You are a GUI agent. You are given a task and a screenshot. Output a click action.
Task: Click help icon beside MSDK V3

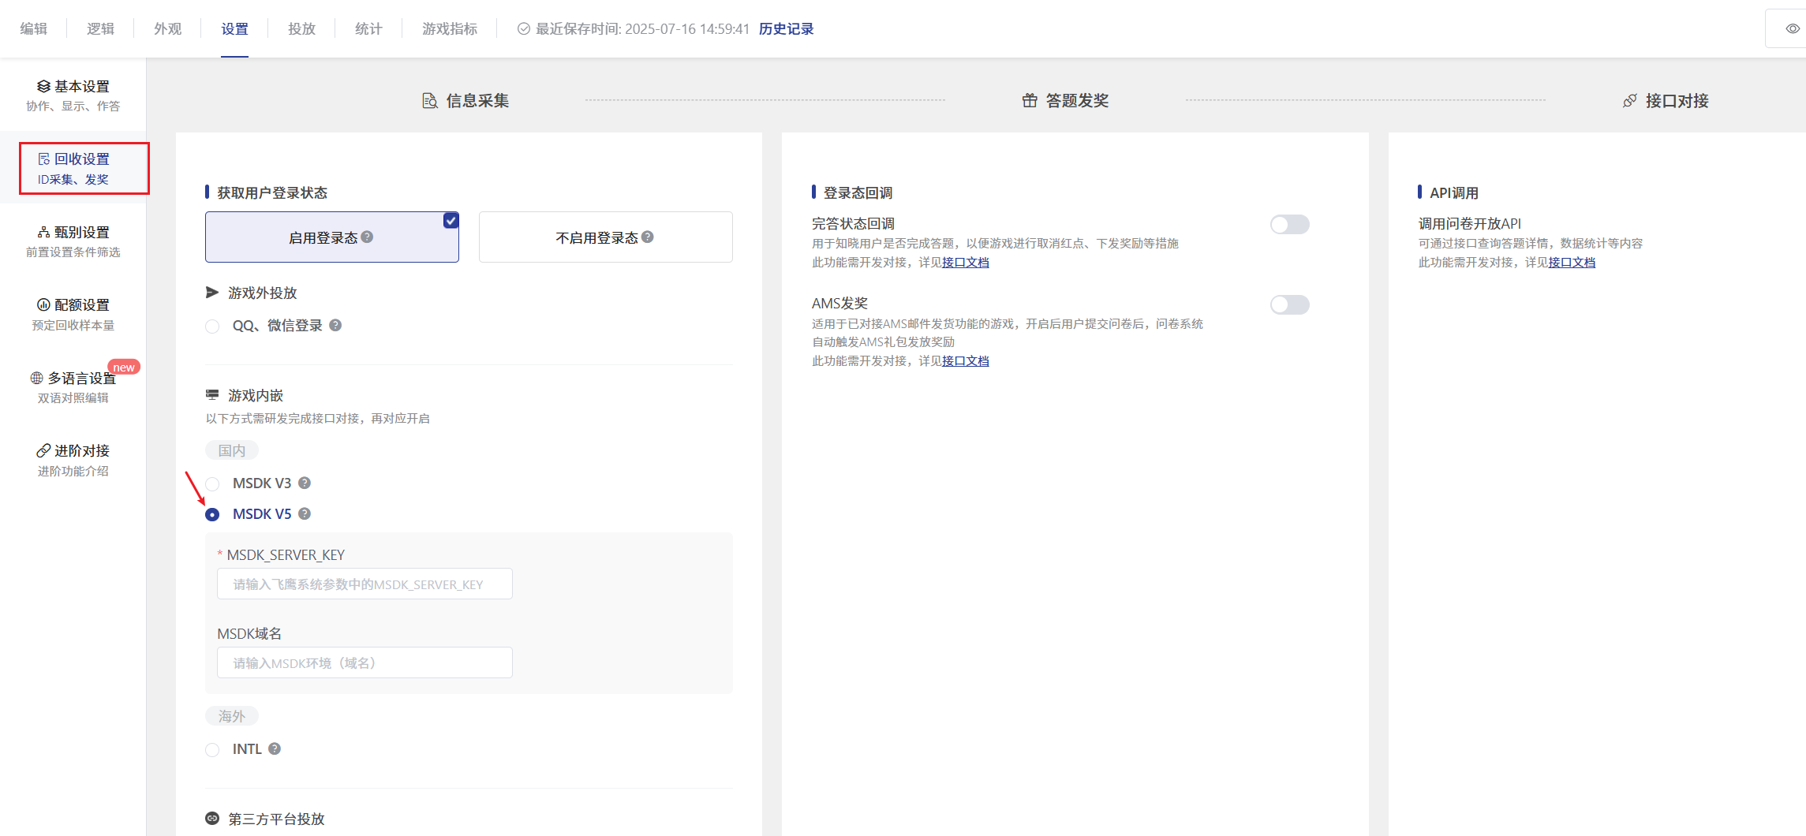[305, 483]
